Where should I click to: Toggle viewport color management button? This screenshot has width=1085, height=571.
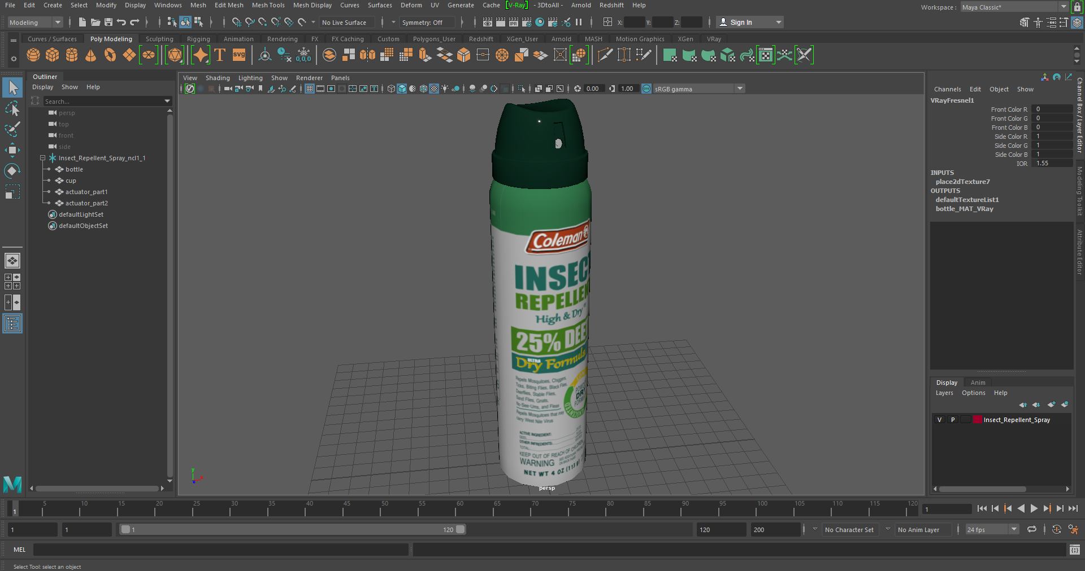[646, 89]
